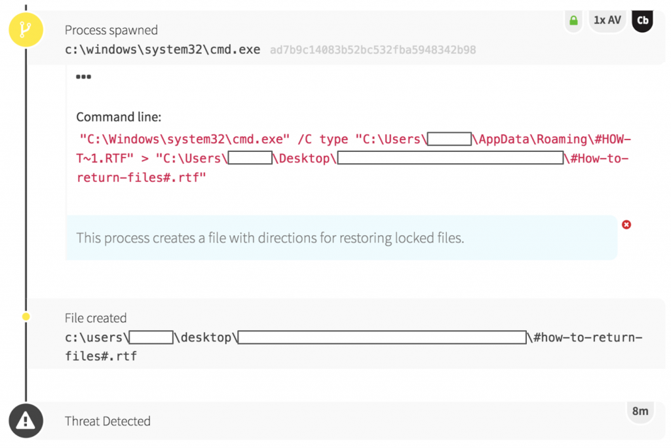Click the 8m time badge
The width and height of the screenshot is (671, 448).
coord(640,411)
